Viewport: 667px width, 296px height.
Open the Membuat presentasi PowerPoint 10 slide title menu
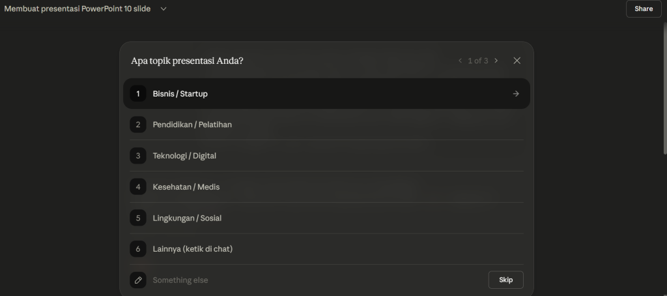[78, 9]
